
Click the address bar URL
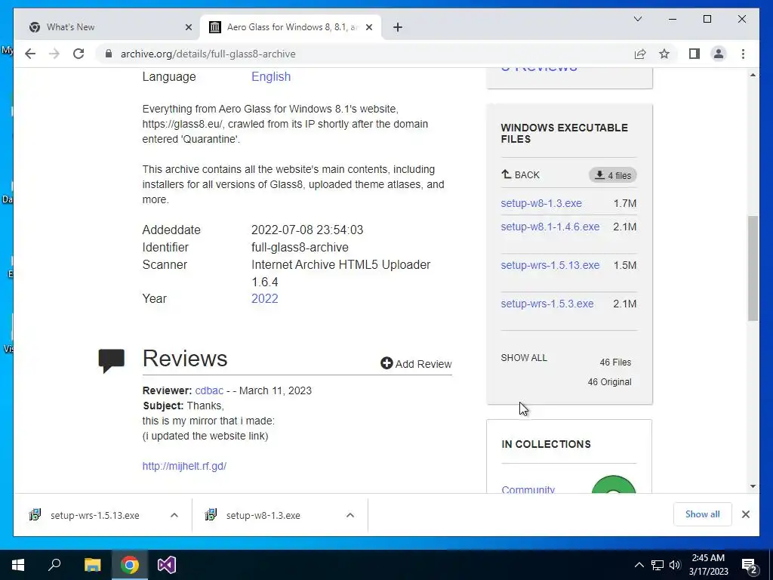click(x=208, y=54)
